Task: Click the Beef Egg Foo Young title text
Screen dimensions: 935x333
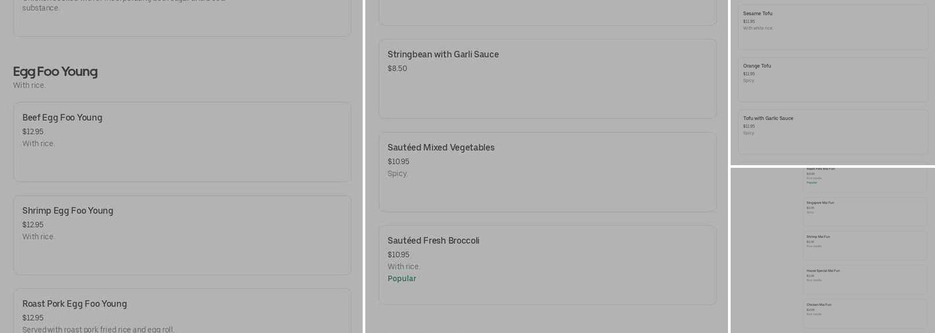Action: point(62,118)
